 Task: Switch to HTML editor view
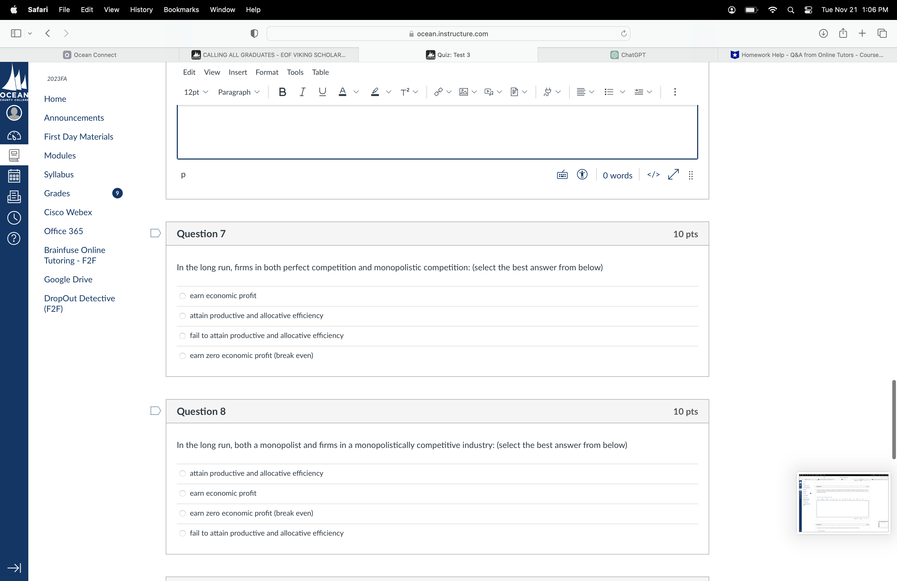[653, 175]
